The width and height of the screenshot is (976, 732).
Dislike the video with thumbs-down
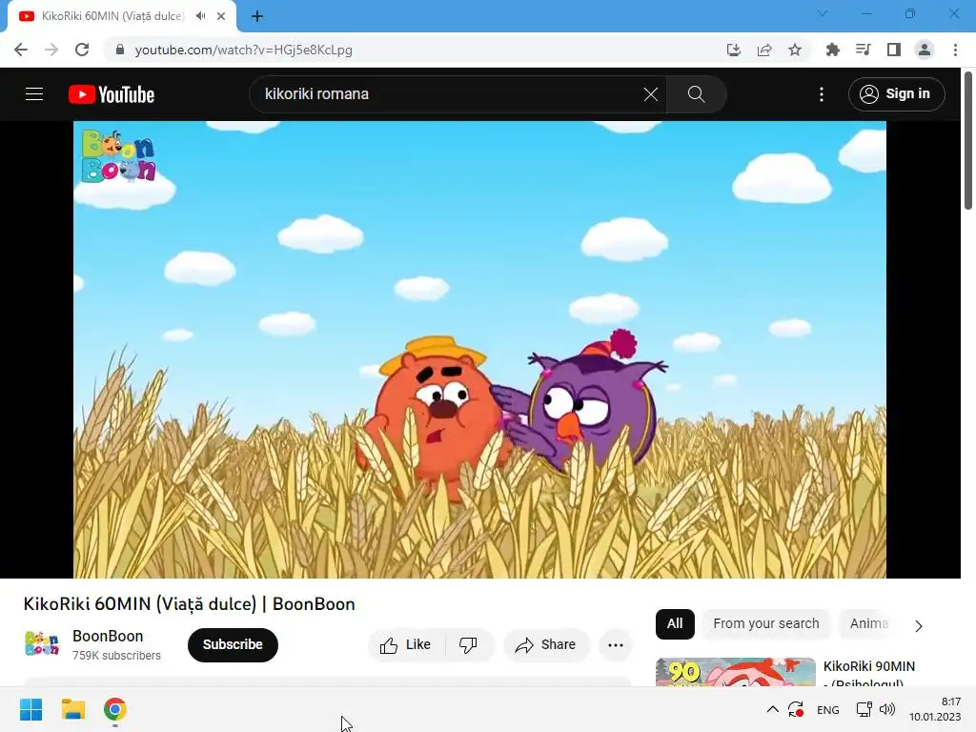pyautogui.click(x=469, y=645)
